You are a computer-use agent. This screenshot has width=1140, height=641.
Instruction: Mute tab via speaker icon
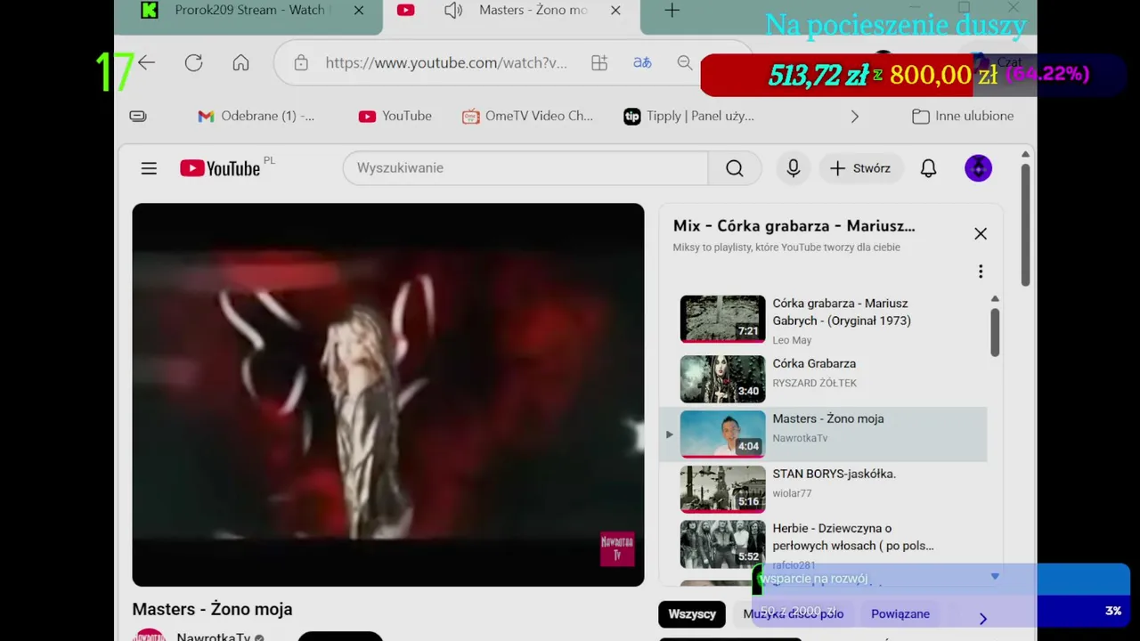(x=453, y=10)
